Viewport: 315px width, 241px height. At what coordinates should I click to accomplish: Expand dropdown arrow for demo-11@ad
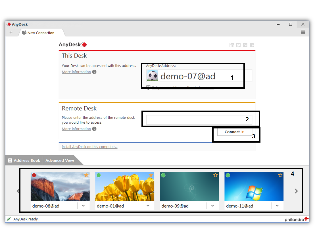click(x=277, y=206)
